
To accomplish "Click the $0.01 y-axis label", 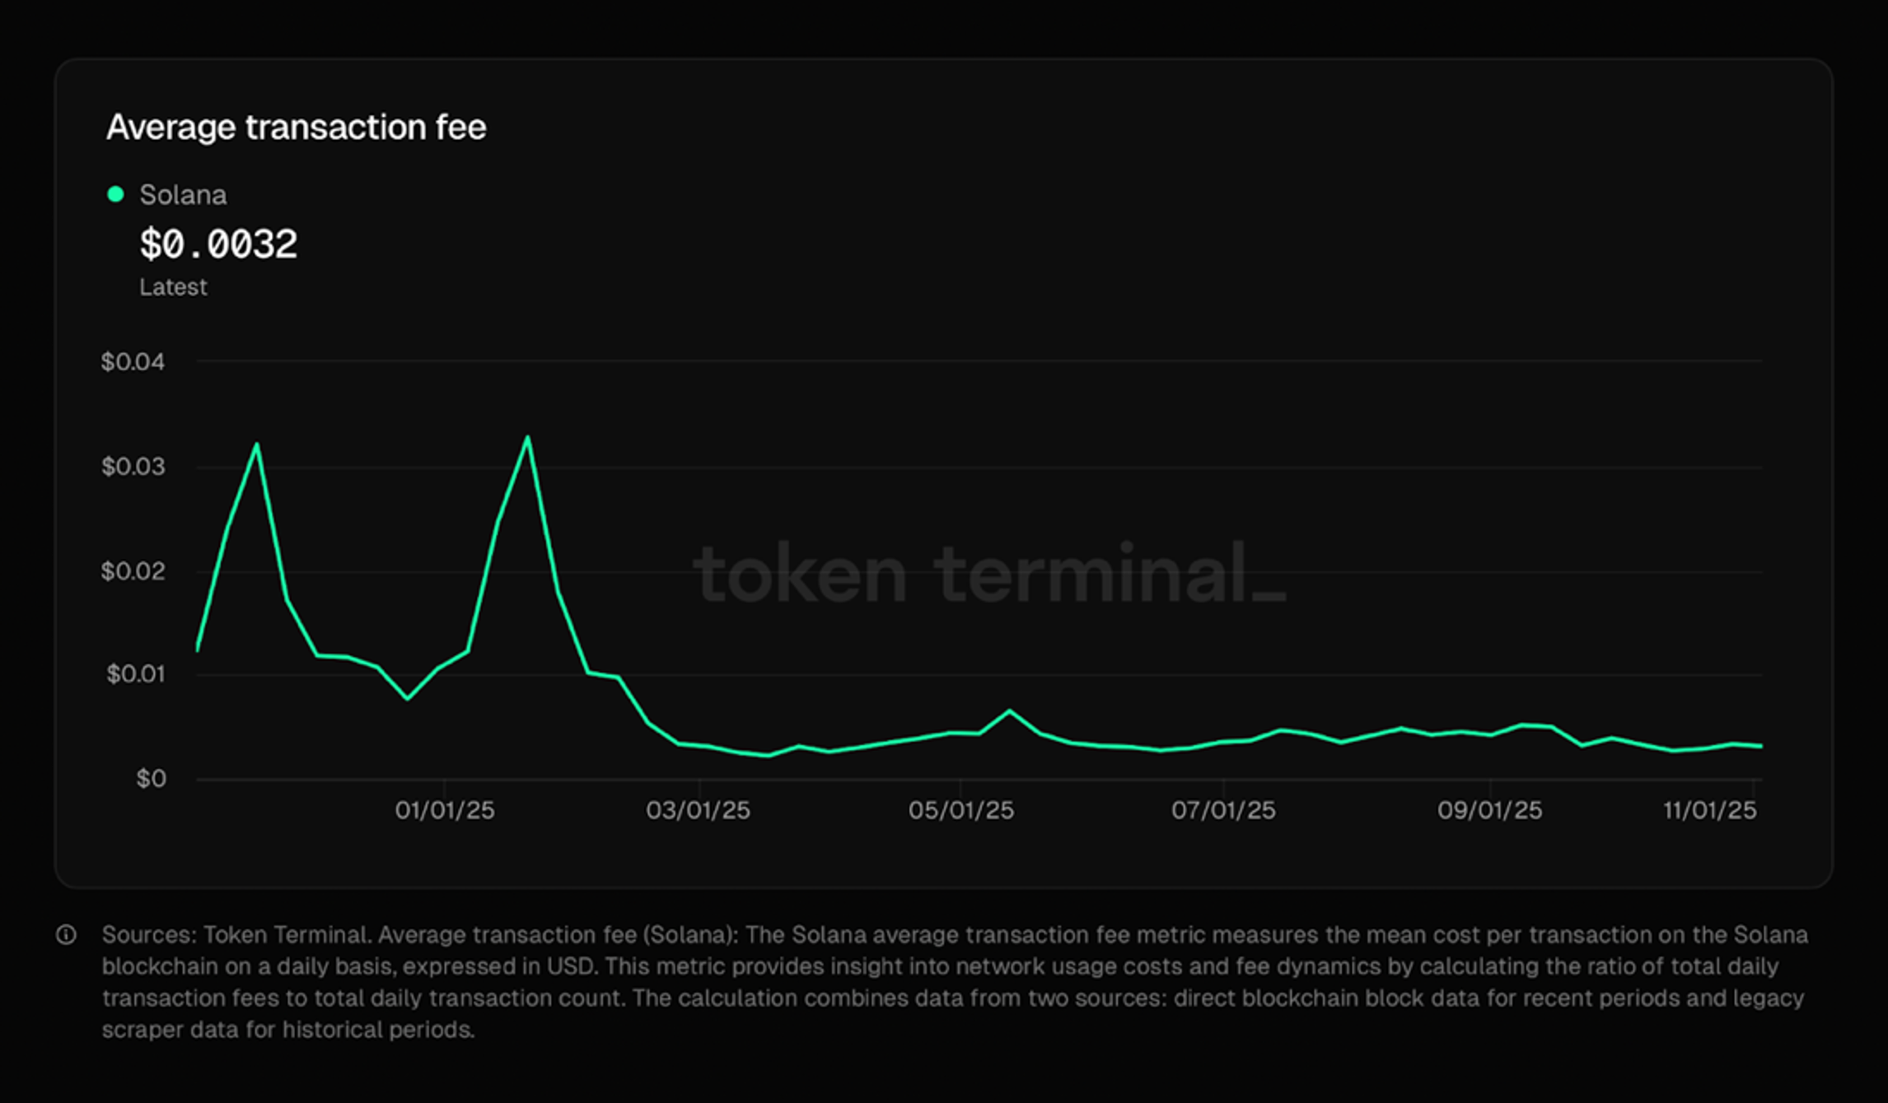I will [136, 675].
